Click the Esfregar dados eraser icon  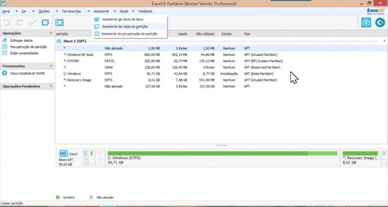[x=4, y=40]
